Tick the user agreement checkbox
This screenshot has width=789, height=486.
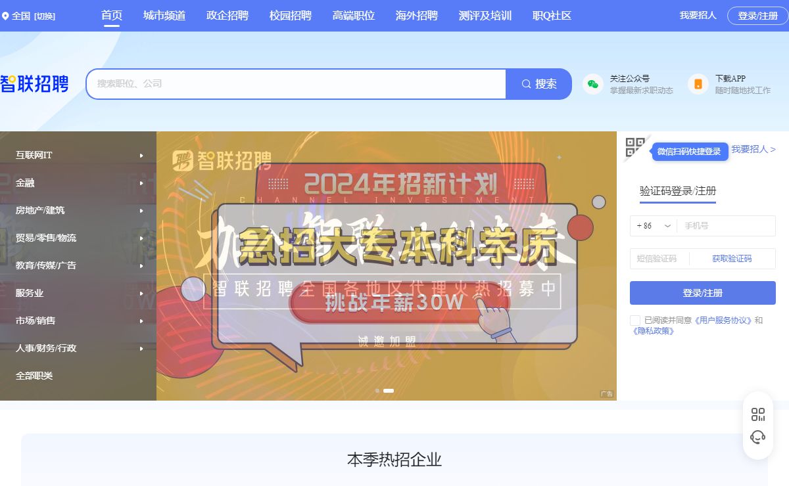pos(635,320)
